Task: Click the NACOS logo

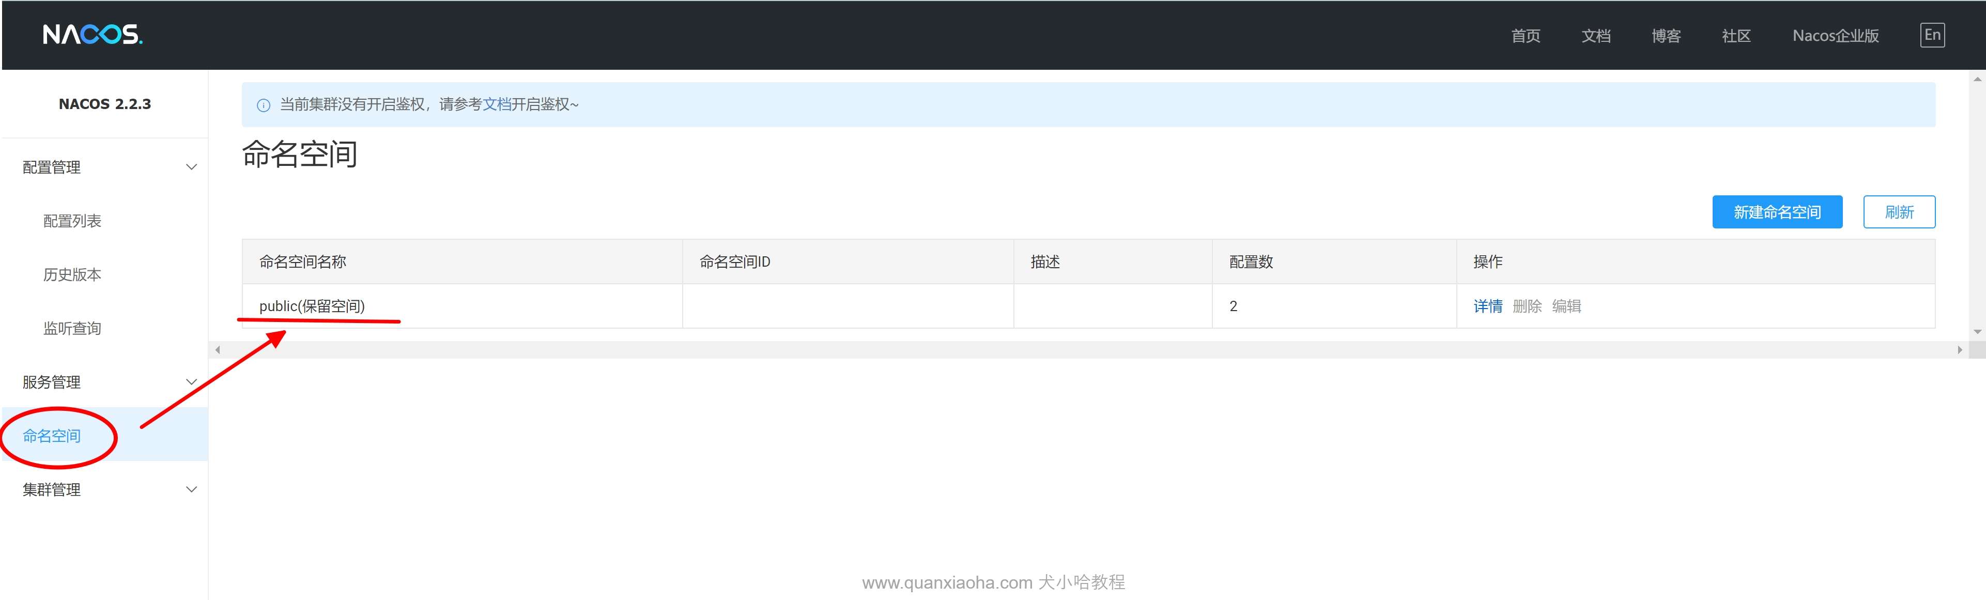Action: [x=93, y=35]
